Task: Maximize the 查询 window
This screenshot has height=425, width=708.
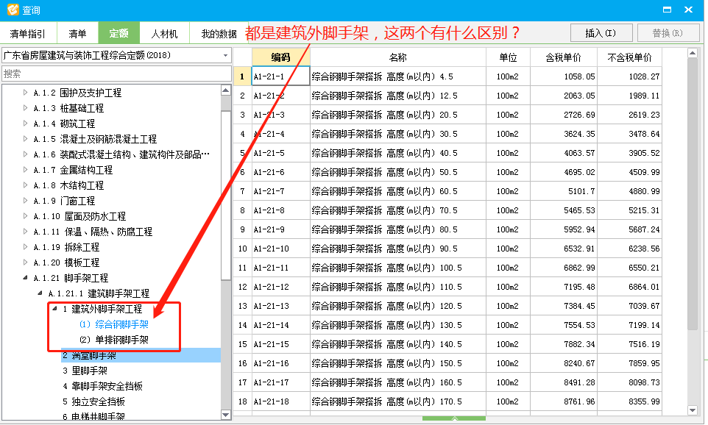Action: click(667, 10)
